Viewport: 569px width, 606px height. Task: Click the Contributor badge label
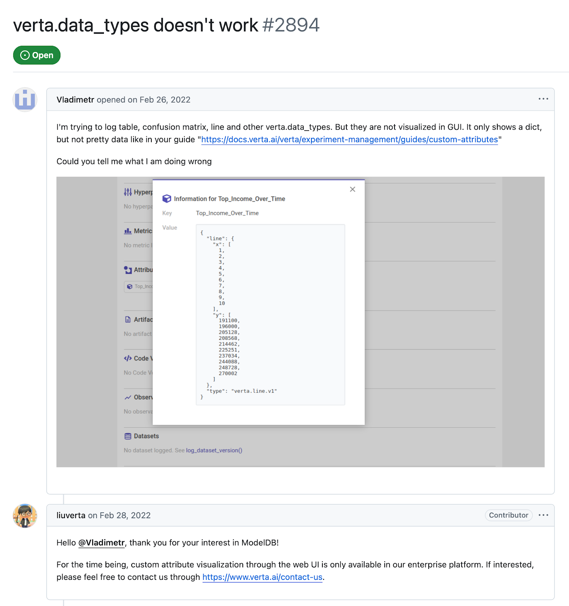[508, 515]
